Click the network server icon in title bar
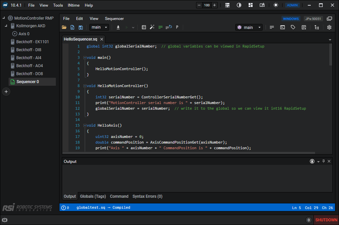The height and width of the screenshot is (225, 339). [x=227, y=5]
